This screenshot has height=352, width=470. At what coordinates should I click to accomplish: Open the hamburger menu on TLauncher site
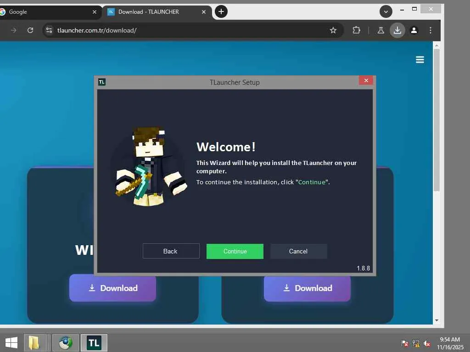pos(420,60)
